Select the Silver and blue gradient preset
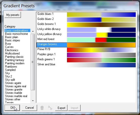 (x=86, y=65)
